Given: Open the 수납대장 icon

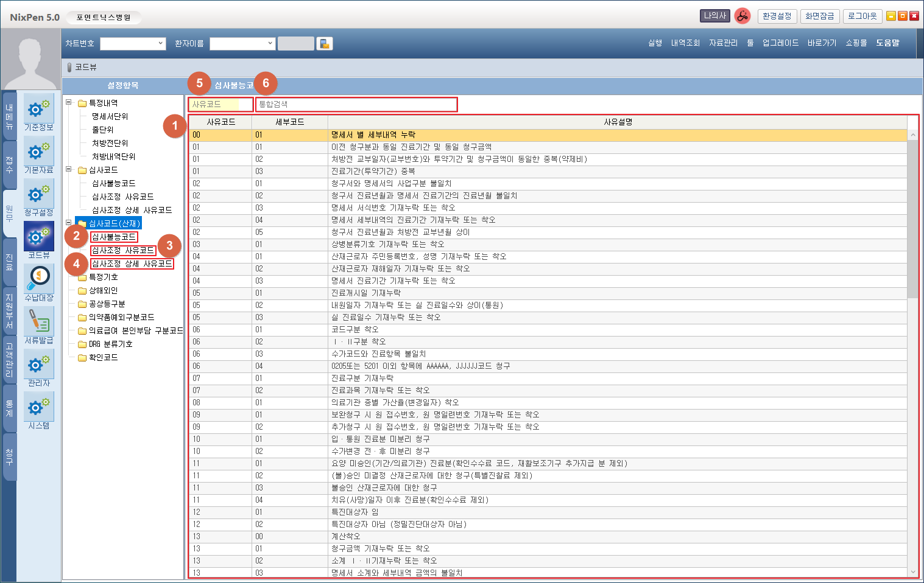Looking at the screenshot, I should (38, 280).
